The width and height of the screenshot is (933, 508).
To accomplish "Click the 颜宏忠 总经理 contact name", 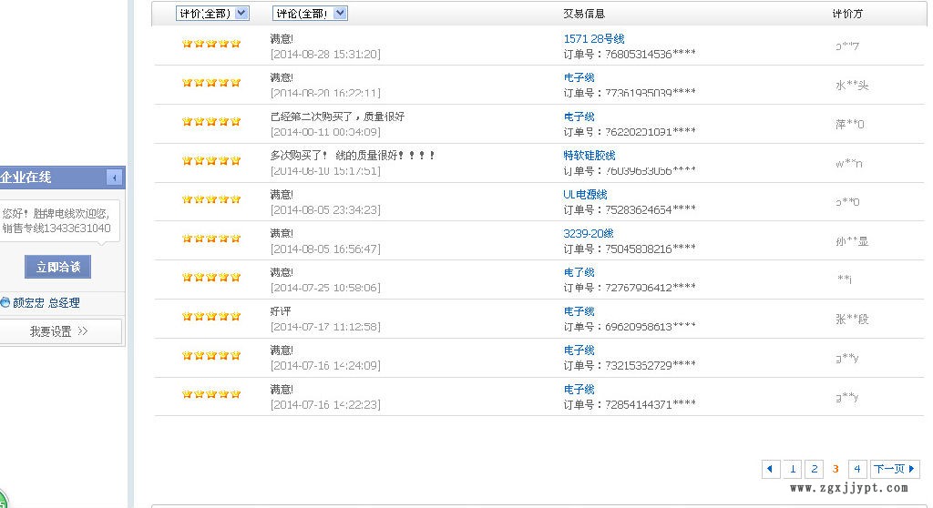I will tap(46, 303).
